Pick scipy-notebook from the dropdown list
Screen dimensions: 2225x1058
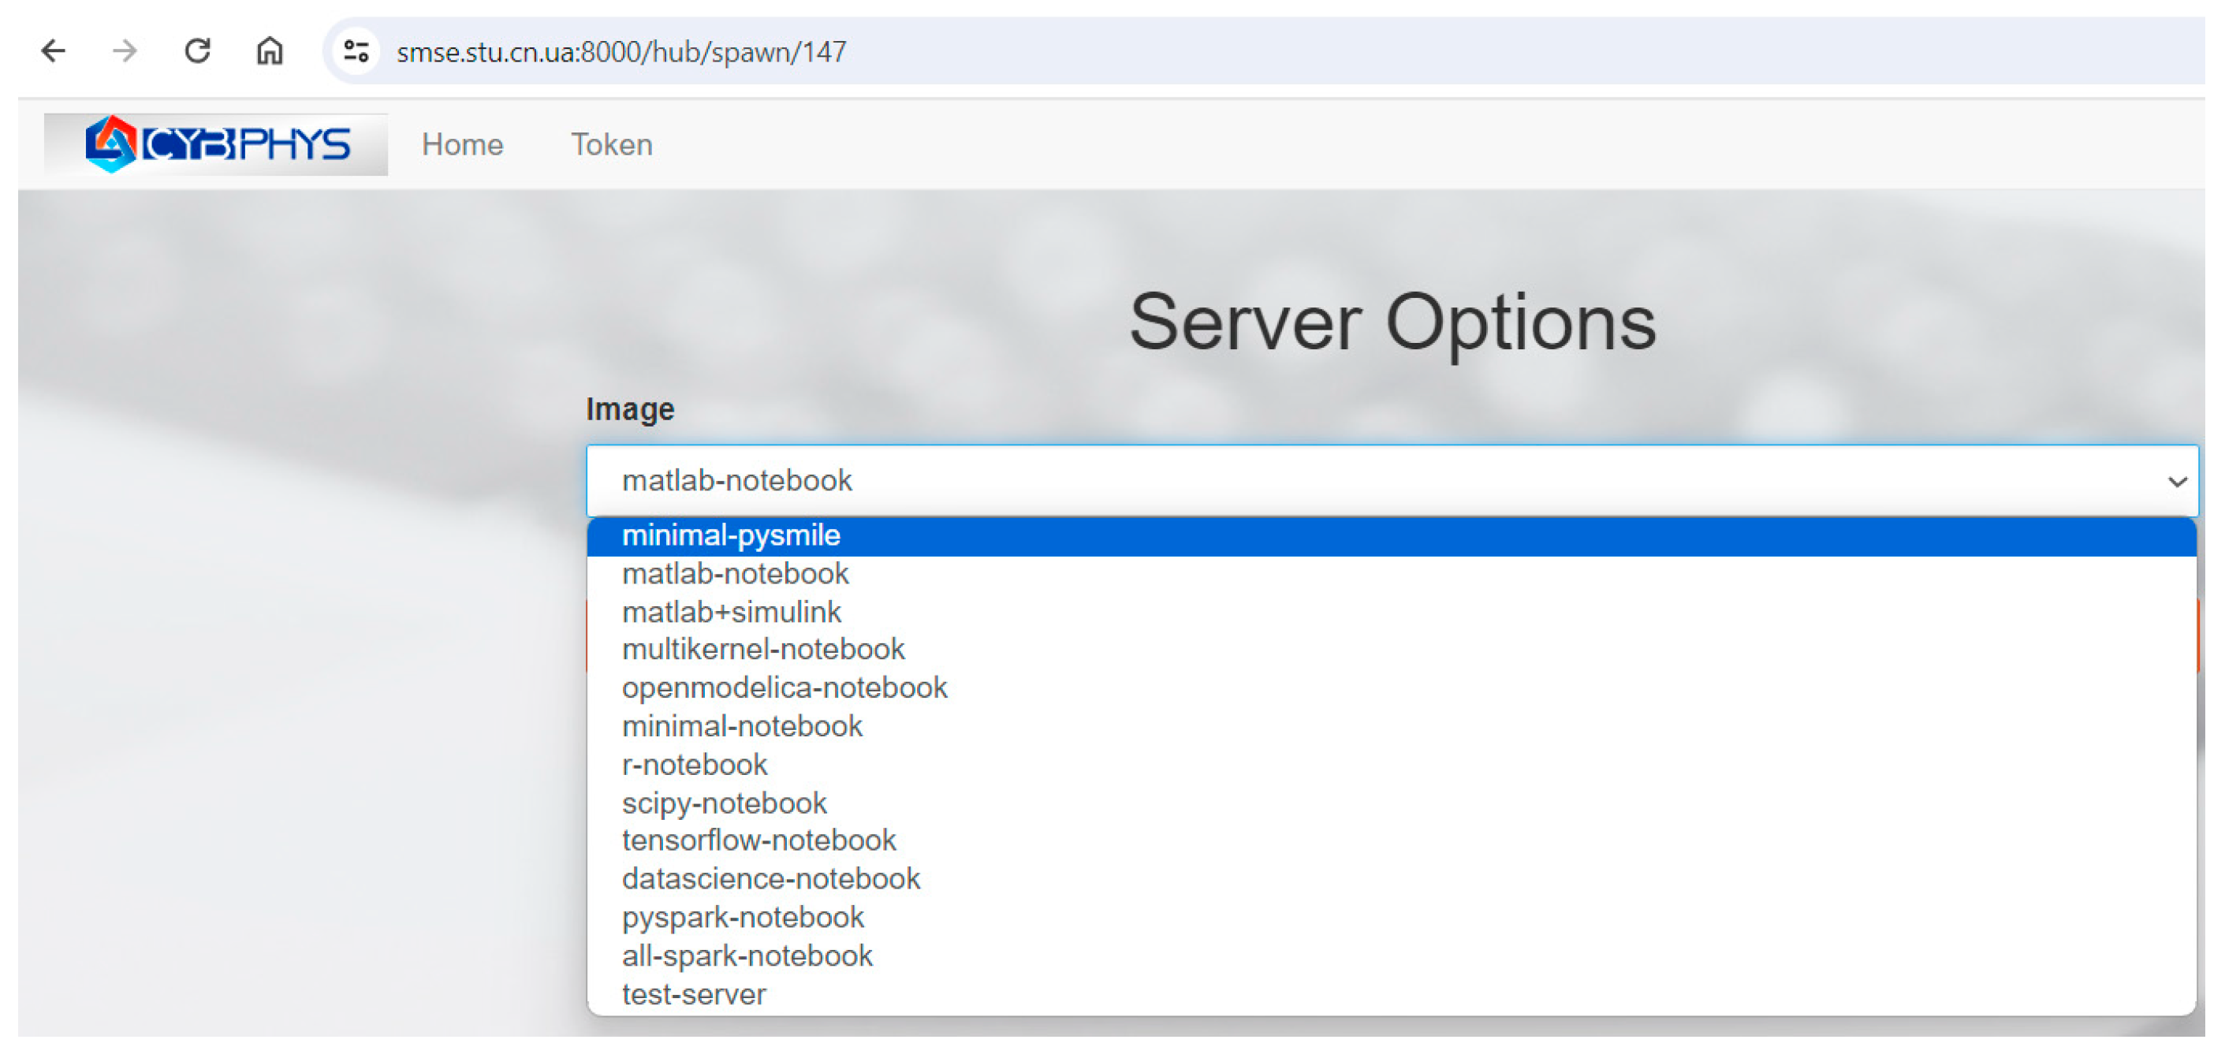tap(724, 803)
